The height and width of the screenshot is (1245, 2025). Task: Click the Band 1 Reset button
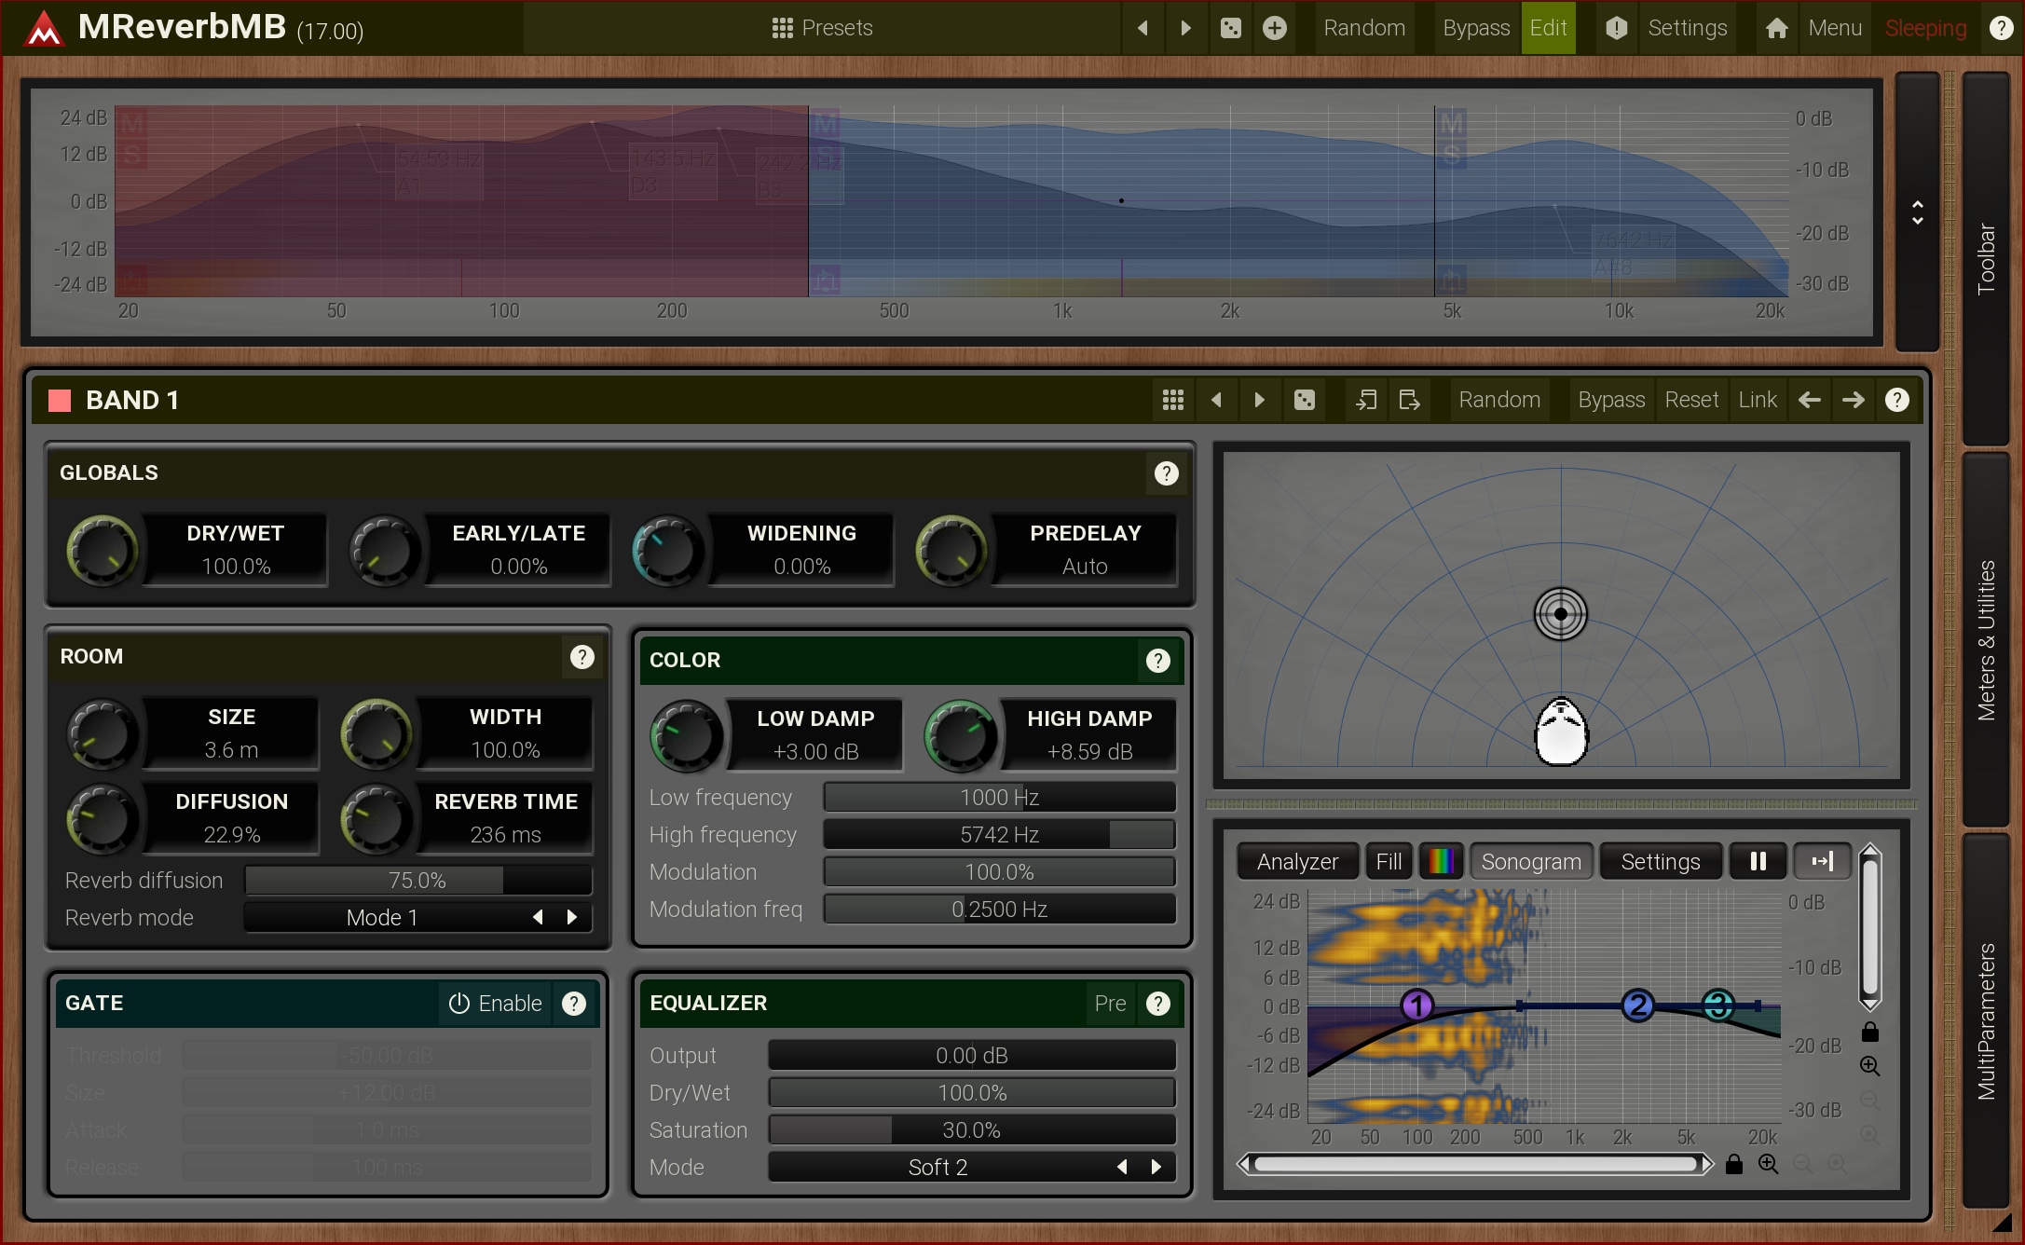1690,400
